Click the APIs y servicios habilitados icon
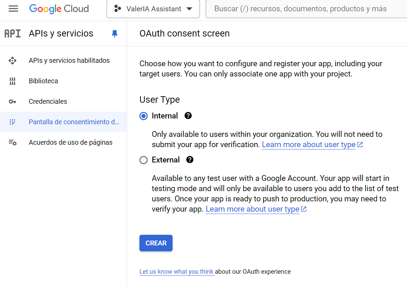The image size is (407, 286). 12,60
